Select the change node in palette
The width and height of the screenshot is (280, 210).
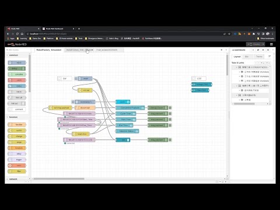coord(17,136)
